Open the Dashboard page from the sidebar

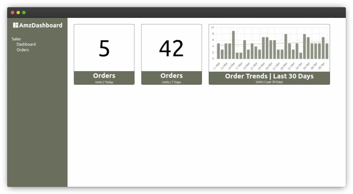click(x=26, y=44)
